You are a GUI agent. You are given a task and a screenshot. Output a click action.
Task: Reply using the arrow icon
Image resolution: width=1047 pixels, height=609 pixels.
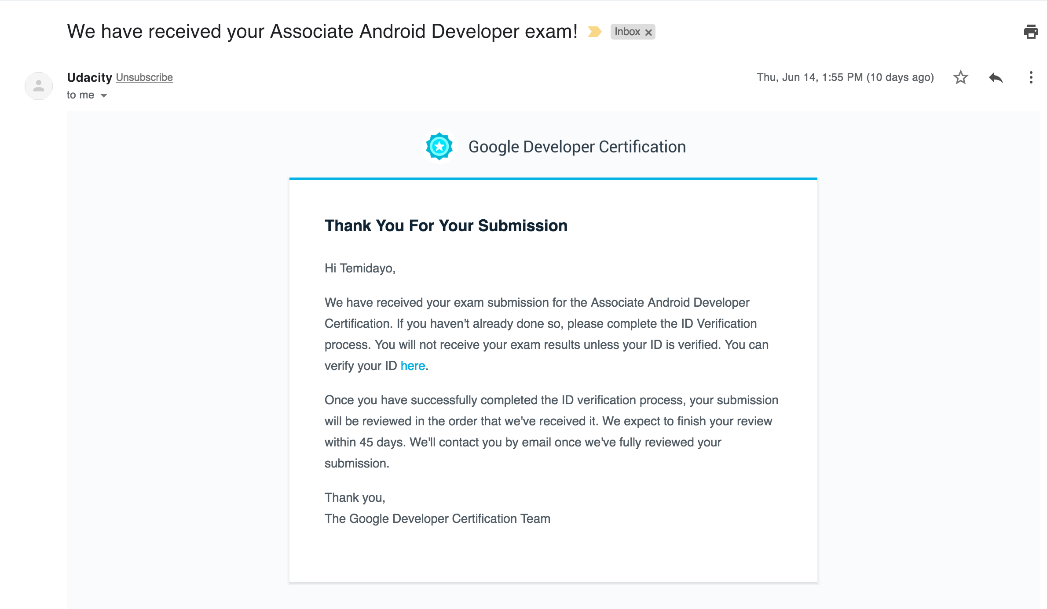point(996,77)
